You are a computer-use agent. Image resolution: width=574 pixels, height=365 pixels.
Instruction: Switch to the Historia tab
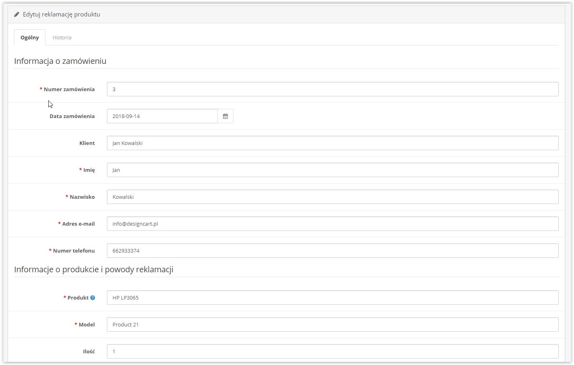62,37
